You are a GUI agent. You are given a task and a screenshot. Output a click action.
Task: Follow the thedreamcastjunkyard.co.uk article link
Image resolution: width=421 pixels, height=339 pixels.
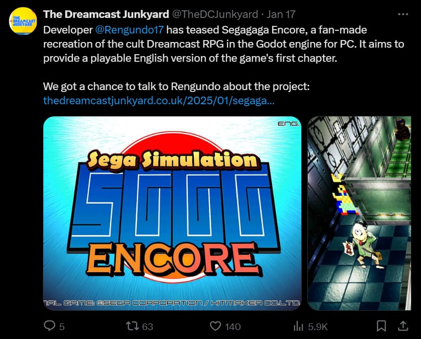(x=159, y=100)
